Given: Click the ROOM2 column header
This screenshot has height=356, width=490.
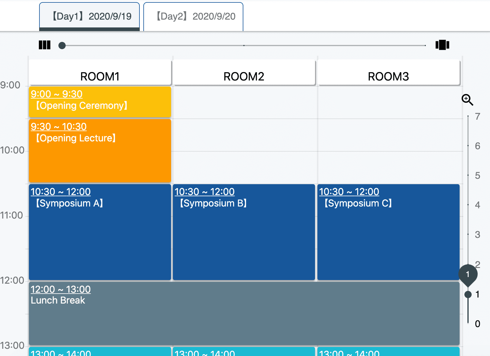Looking at the screenshot, I should (244, 77).
